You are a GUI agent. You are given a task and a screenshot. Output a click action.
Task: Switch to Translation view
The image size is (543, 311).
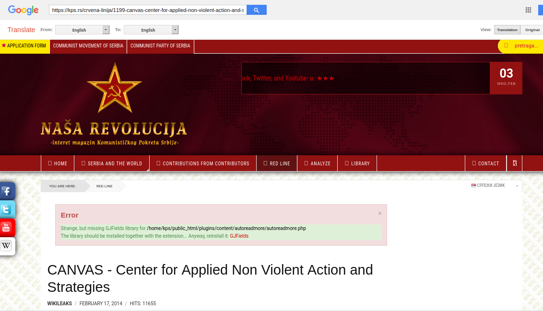[x=507, y=30]
